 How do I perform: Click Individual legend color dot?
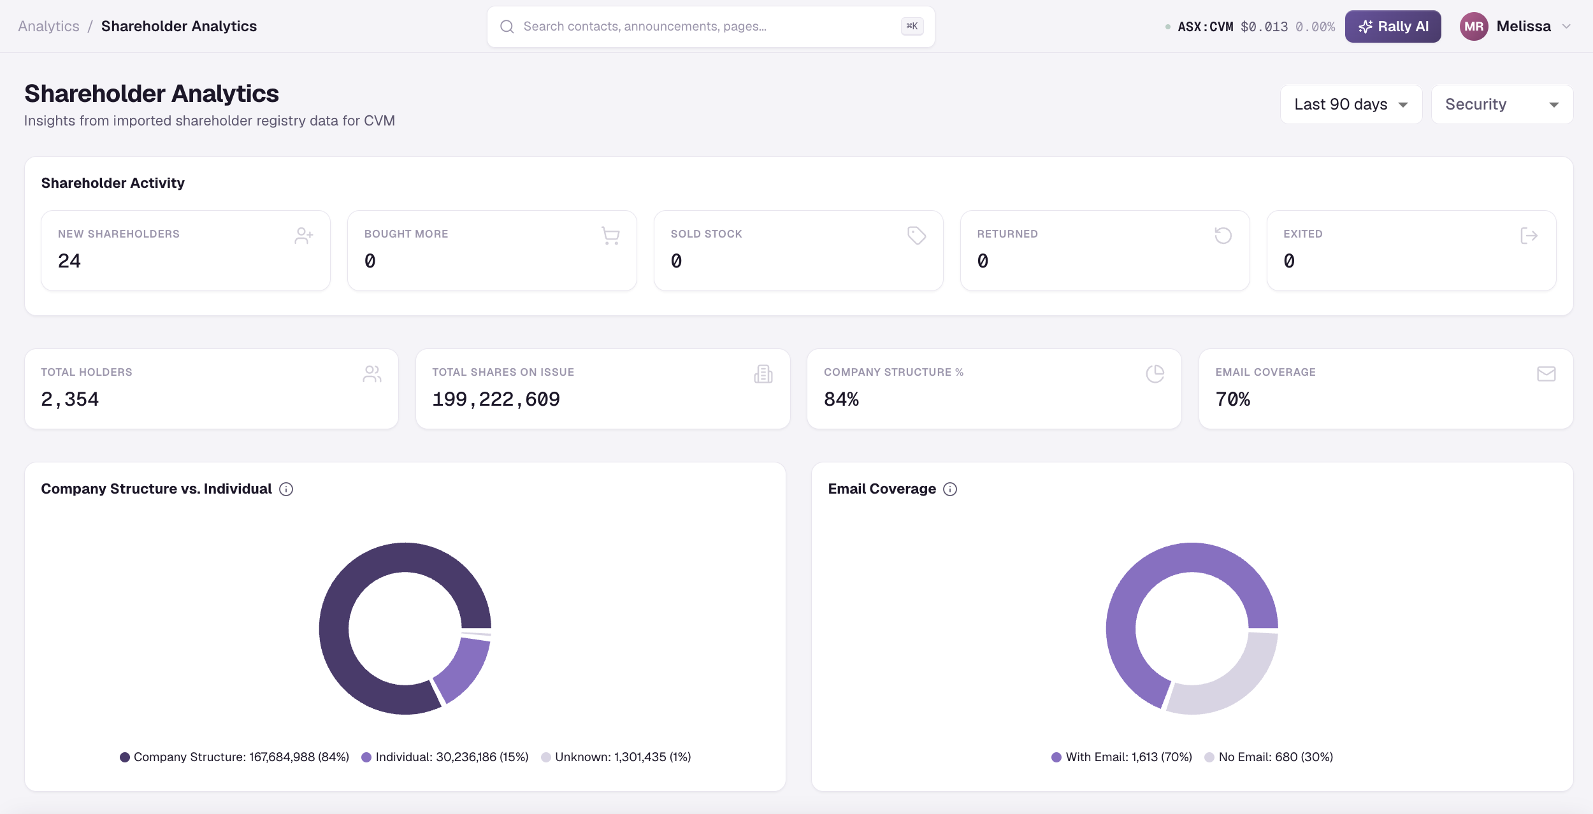pos(366,757)
